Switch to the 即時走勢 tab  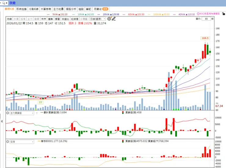point(21,9)
